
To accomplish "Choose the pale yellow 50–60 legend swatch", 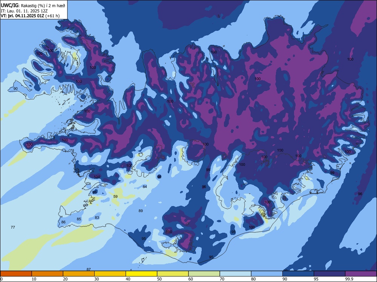I will 173,274.
